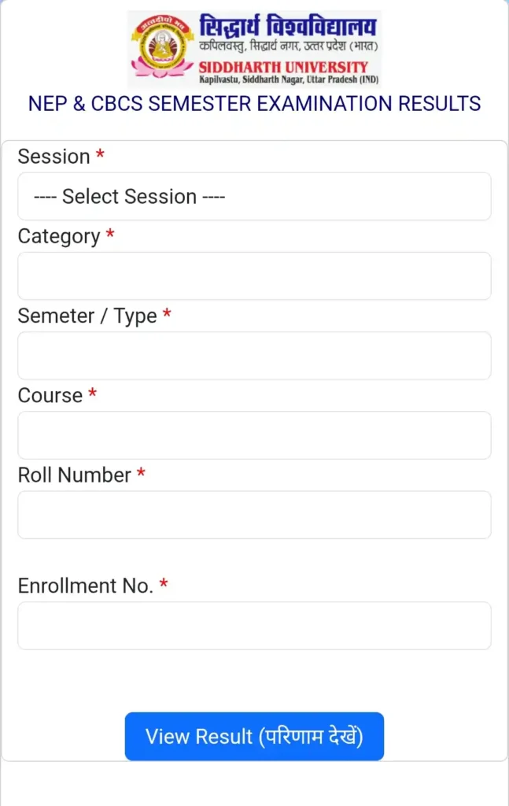Click inside the Enrollment No. input field
This screenshot has width=509, height=806.
pyautogui.click(x=254, y=625)
